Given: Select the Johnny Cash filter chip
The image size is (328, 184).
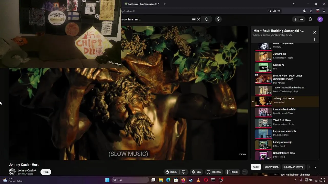Looking at the screenshot, I should [271, 167].
